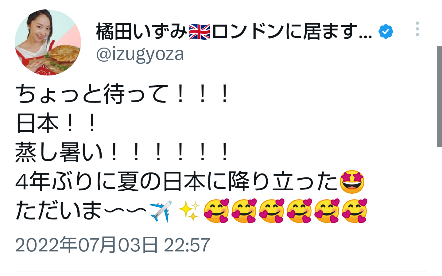Open the three-dot more options menu
Screen dimensions: 442x276
(x=417, y=29)
